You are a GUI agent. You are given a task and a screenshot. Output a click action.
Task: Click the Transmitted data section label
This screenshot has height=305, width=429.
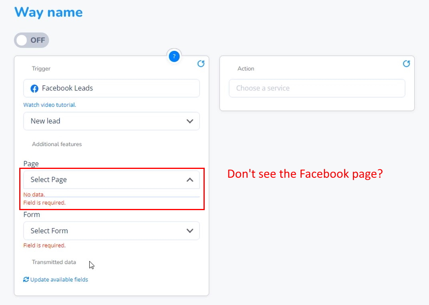(x=54, y=262)
